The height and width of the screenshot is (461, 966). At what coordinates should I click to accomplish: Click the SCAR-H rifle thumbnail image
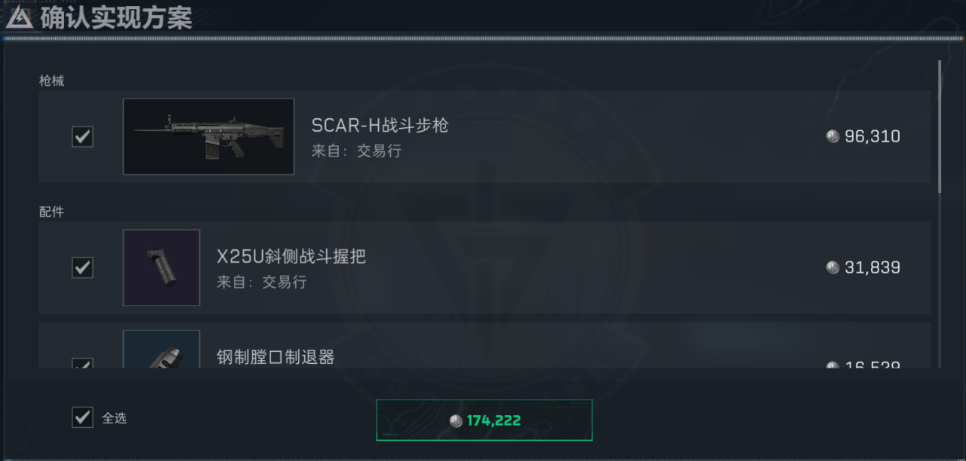(x=208, y=136)
